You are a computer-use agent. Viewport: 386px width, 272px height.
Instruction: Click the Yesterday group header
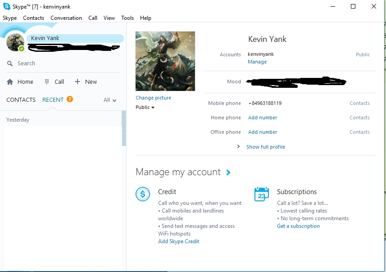coord(18,120)
